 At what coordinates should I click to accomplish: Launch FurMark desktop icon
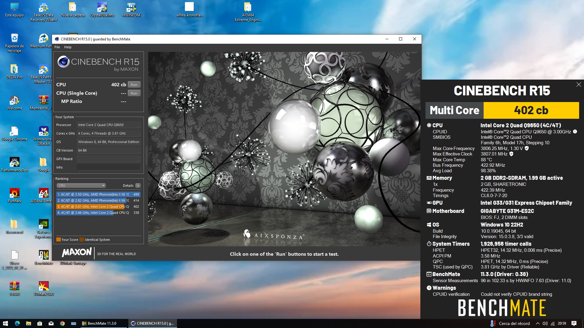(x=14, y=196)
